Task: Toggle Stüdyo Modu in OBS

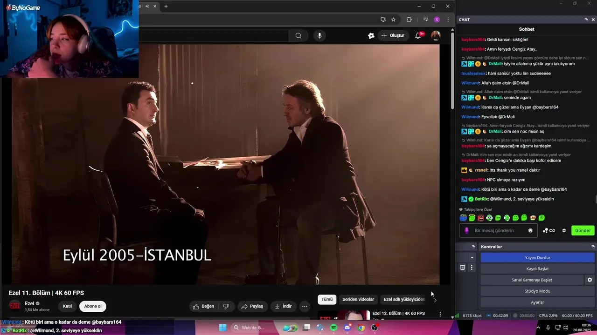Action: (538, 291)
